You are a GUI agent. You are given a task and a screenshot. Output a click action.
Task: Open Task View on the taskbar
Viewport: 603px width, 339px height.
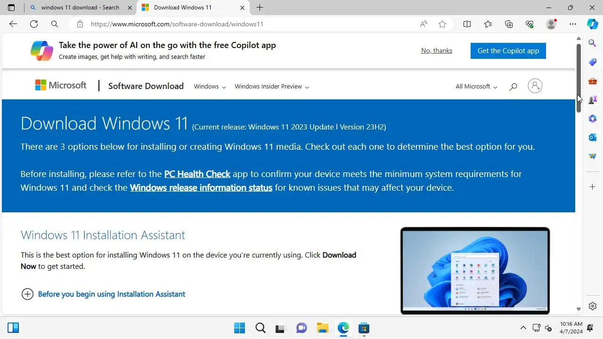tap(281, 328)
